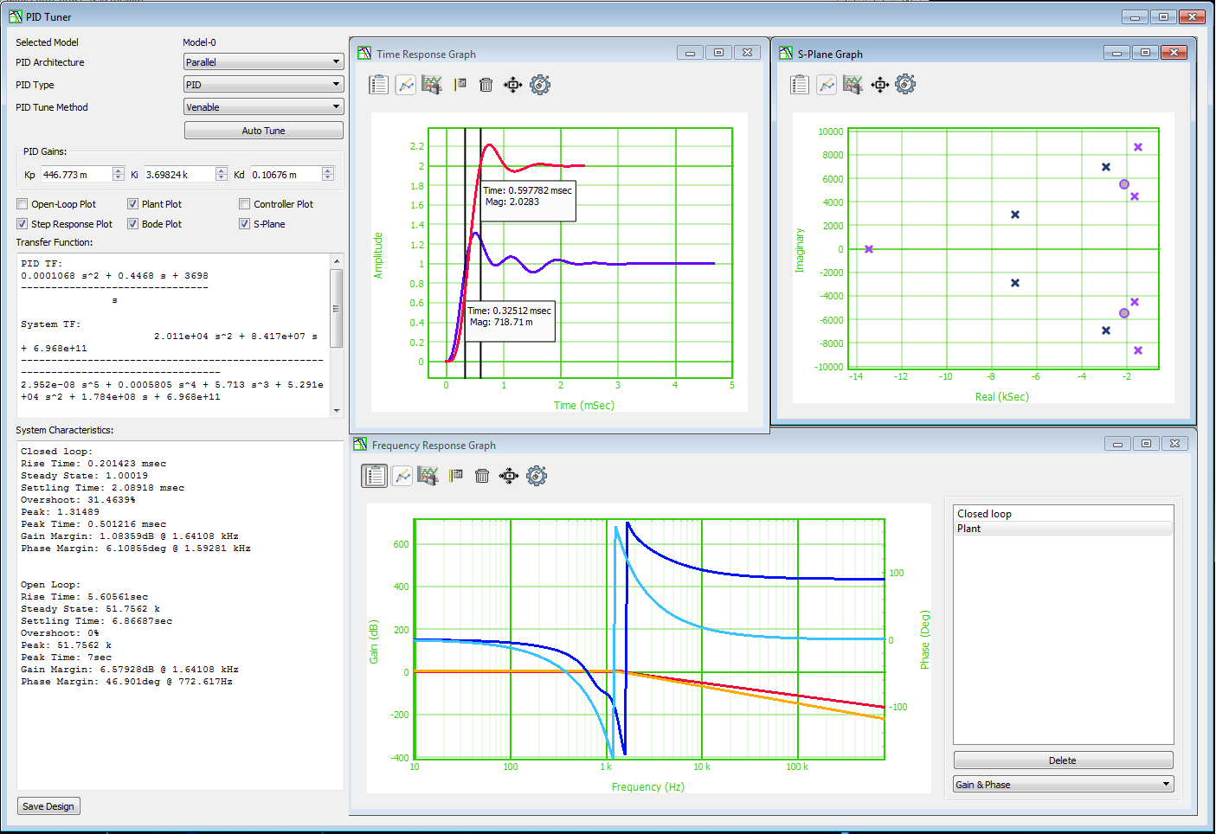This screenshot has height=834, width=1216.
Task: Enable the Controller Plot checkbox
Action: [x=244, y=203]
